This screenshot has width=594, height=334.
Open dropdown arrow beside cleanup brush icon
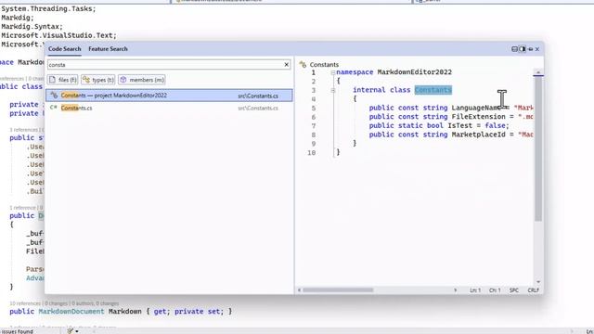coord(76,331)
